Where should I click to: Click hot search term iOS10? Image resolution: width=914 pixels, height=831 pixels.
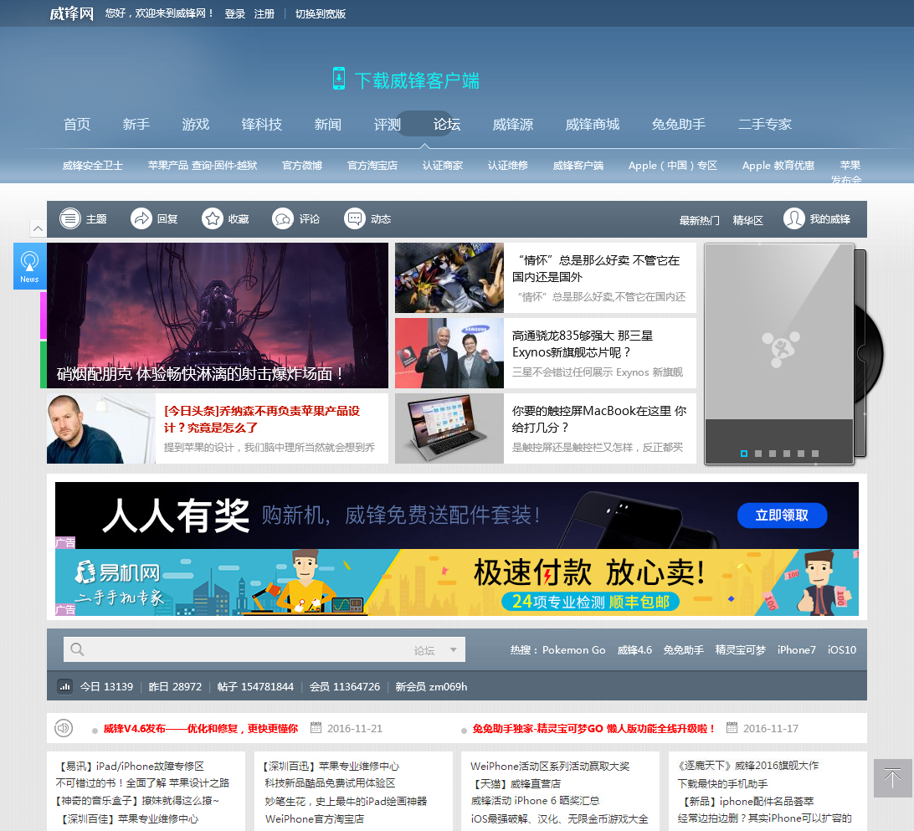[x=842, y=649]
